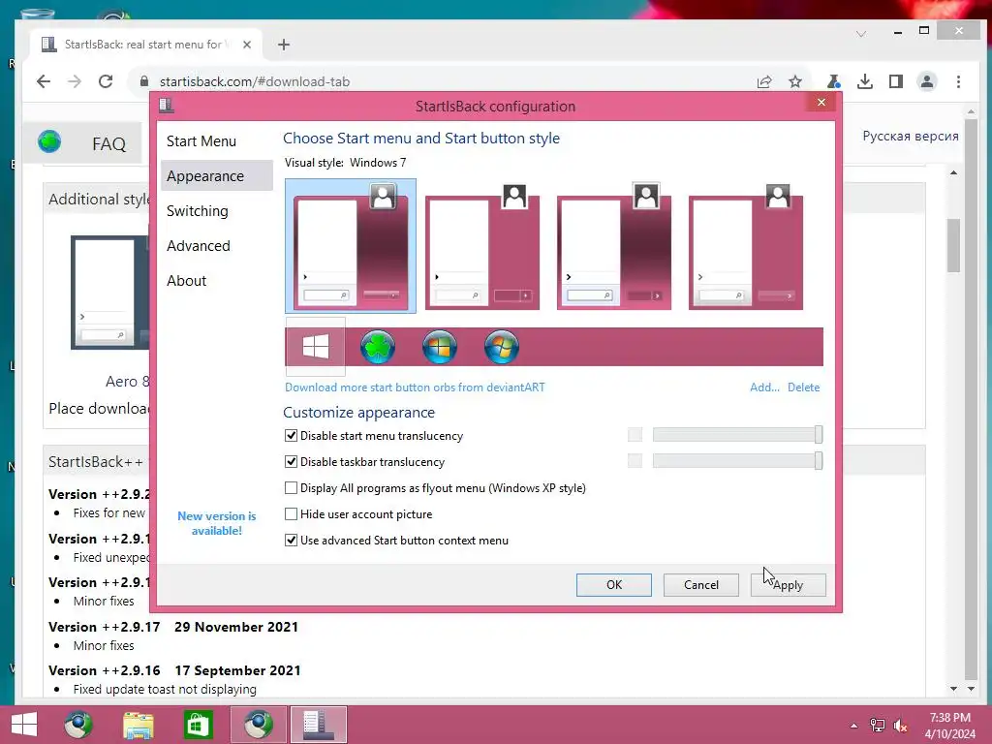Click the browser address bar URL

(x=255, y=81)
